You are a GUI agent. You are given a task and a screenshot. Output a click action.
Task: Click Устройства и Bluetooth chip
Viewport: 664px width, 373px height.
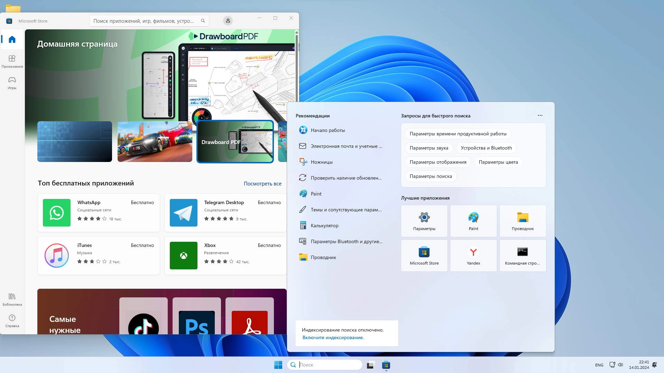[486, 148]
